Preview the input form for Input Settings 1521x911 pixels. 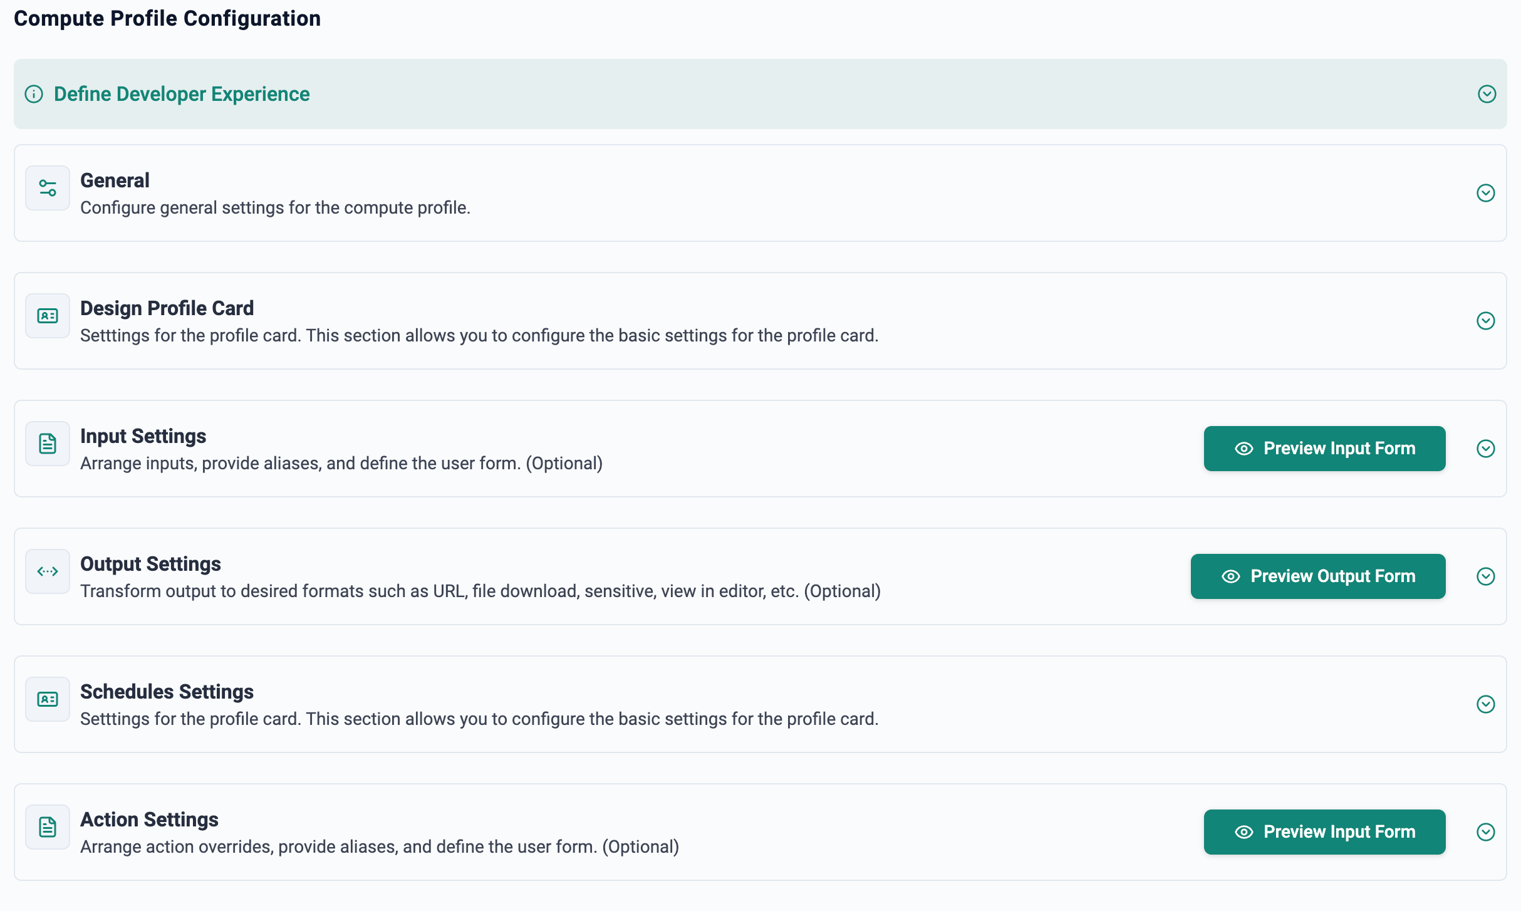[x=1324, y=449]
